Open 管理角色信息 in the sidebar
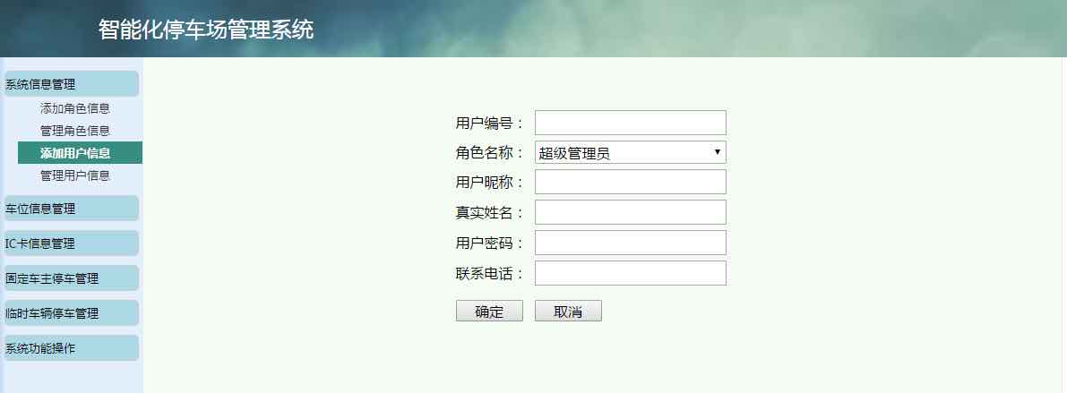 point(75,131)
